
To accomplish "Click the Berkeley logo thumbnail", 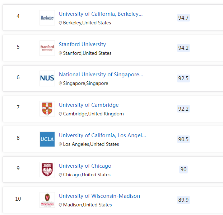I will click(x=47, y=18).
